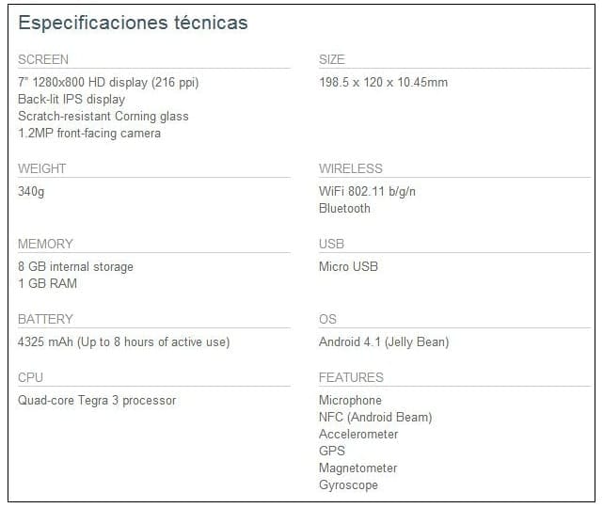Click the 4325 mAh battery line
603x508 pixels.
pos(123,342)
